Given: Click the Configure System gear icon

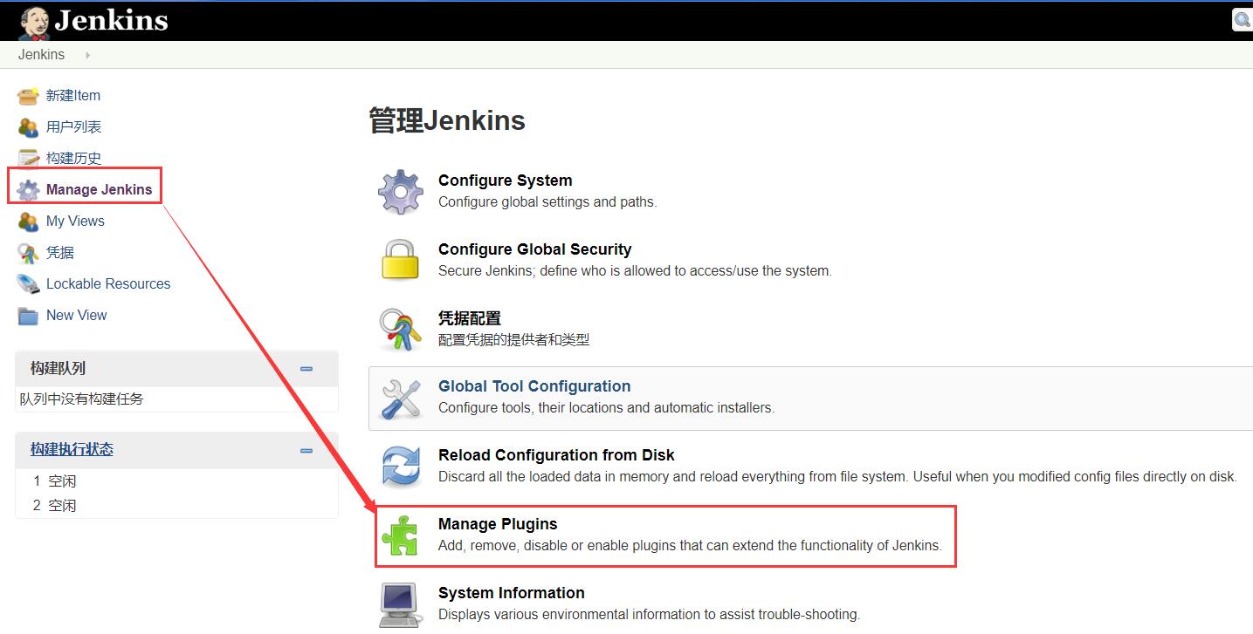Looking at the screenshot, I should [401, 192].
